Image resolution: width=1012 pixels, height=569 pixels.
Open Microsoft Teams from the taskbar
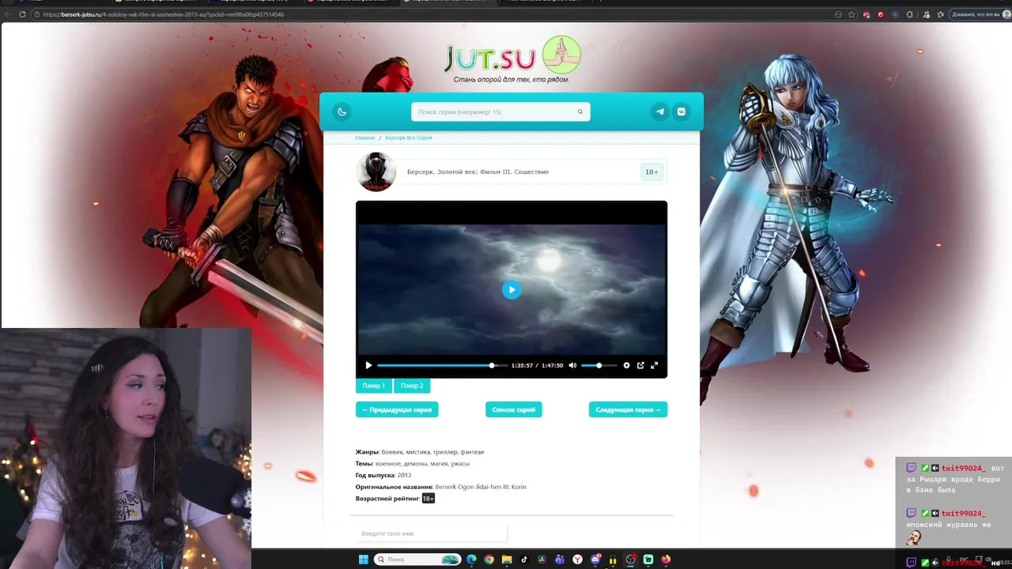(560, 560)
